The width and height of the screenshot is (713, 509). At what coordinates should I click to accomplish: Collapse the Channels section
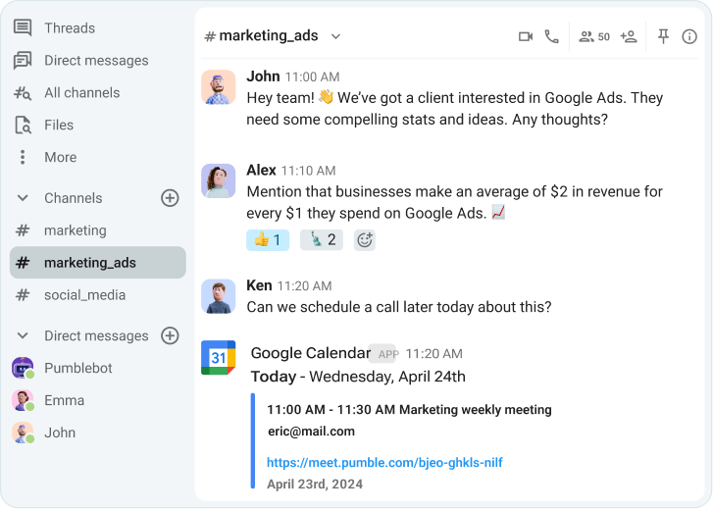click(23, 198)
